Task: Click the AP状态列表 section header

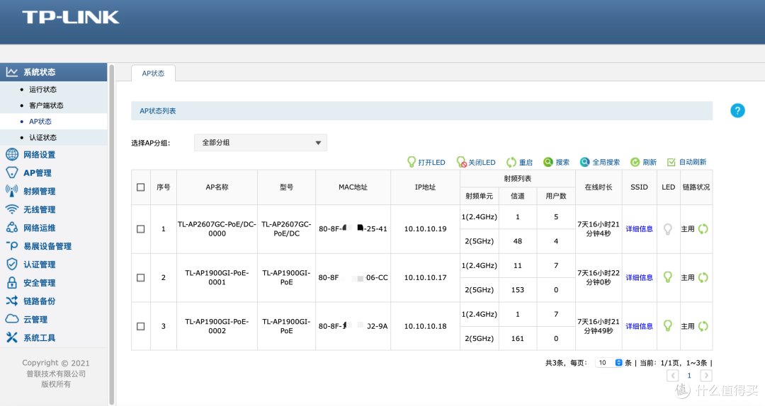Action: pyautogui.click(x=421, y=110)
